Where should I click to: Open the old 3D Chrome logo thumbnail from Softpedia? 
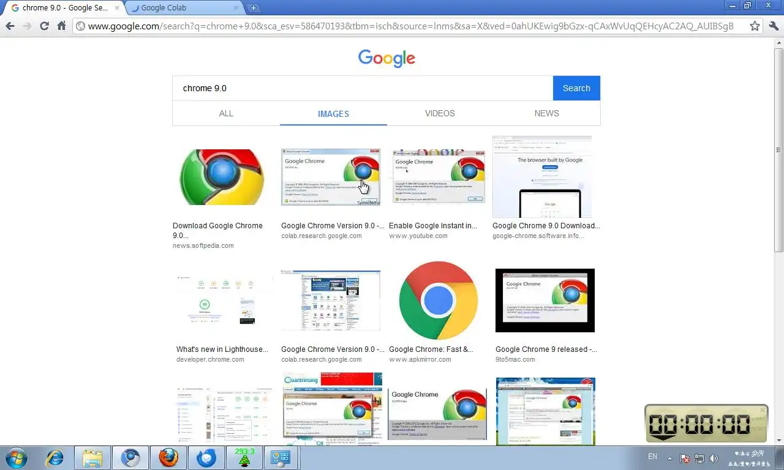coord(222,177)
